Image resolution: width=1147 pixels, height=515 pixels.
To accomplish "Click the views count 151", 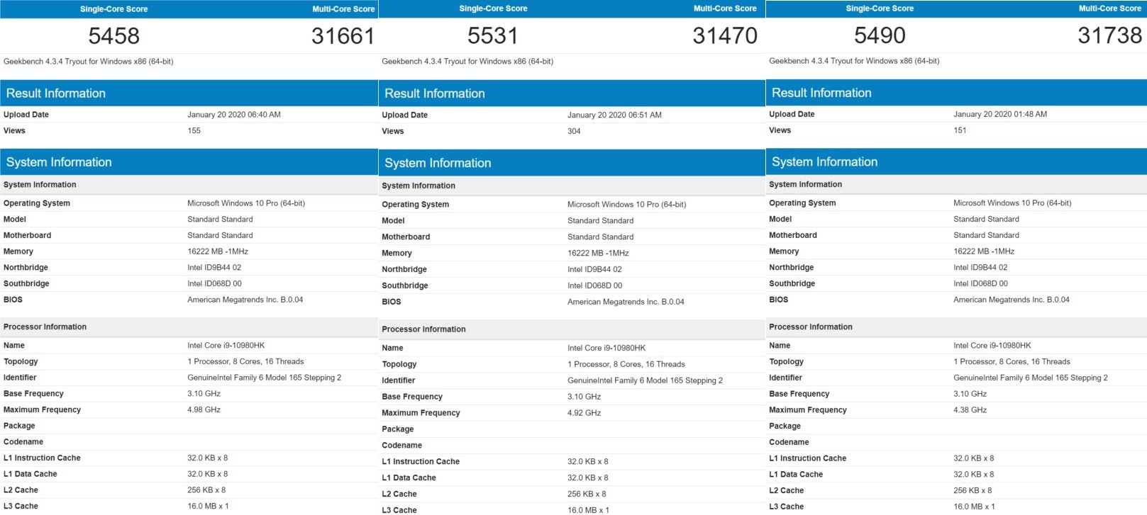I will coord(960,130).
